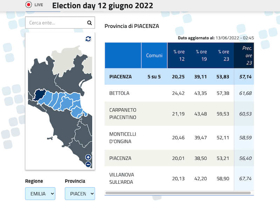Click the % ore 23 column header
Image resolution: width=280 pixels, height=205 pixels.
[223, 56]
